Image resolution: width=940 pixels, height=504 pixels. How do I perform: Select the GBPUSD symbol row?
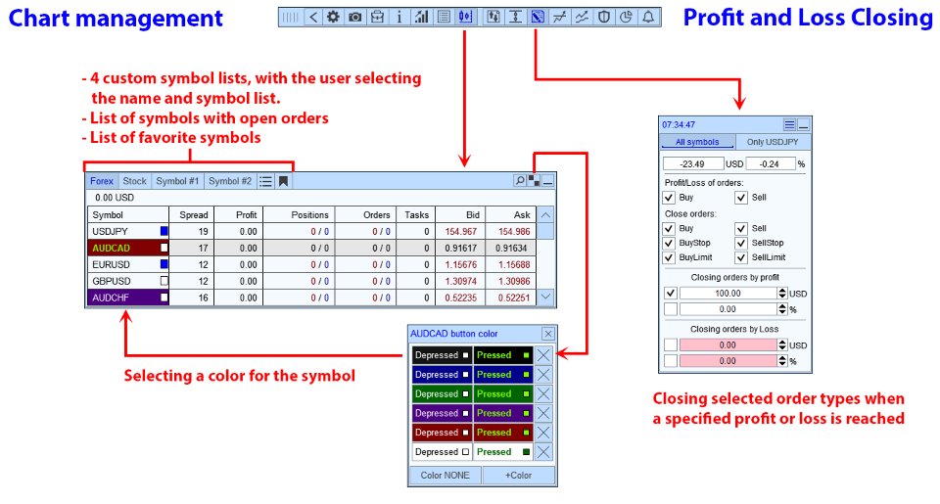(311, 281)
